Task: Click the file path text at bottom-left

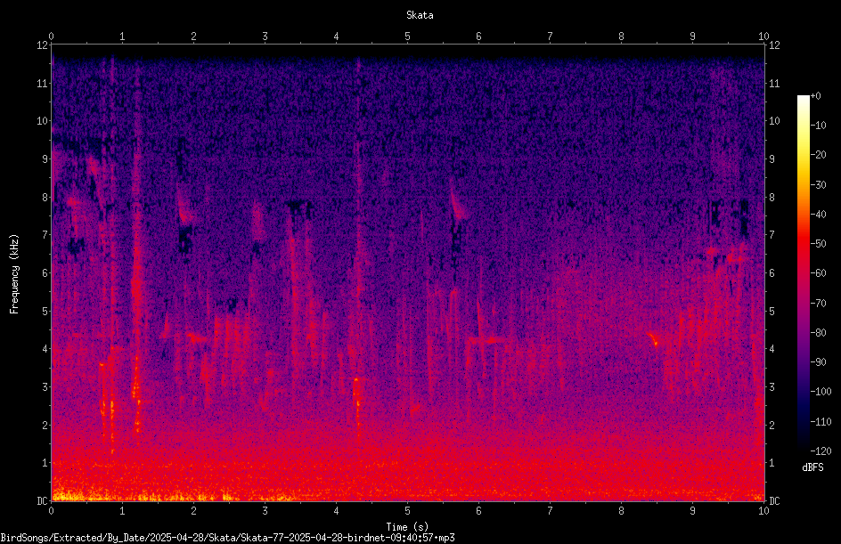Action: tap(227, 538)
